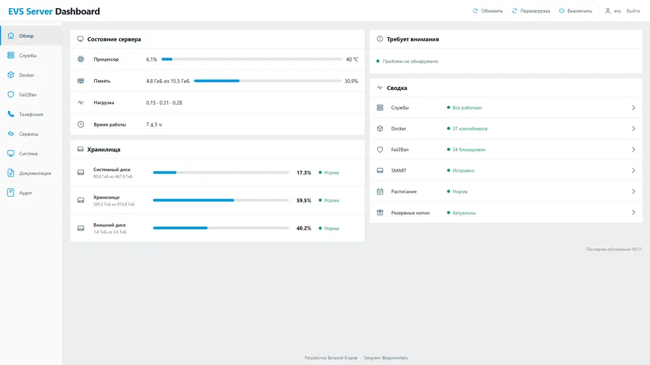Click the Службы server icon in Сводка
Screen dimensions: 650x365
tap(380, 107)
